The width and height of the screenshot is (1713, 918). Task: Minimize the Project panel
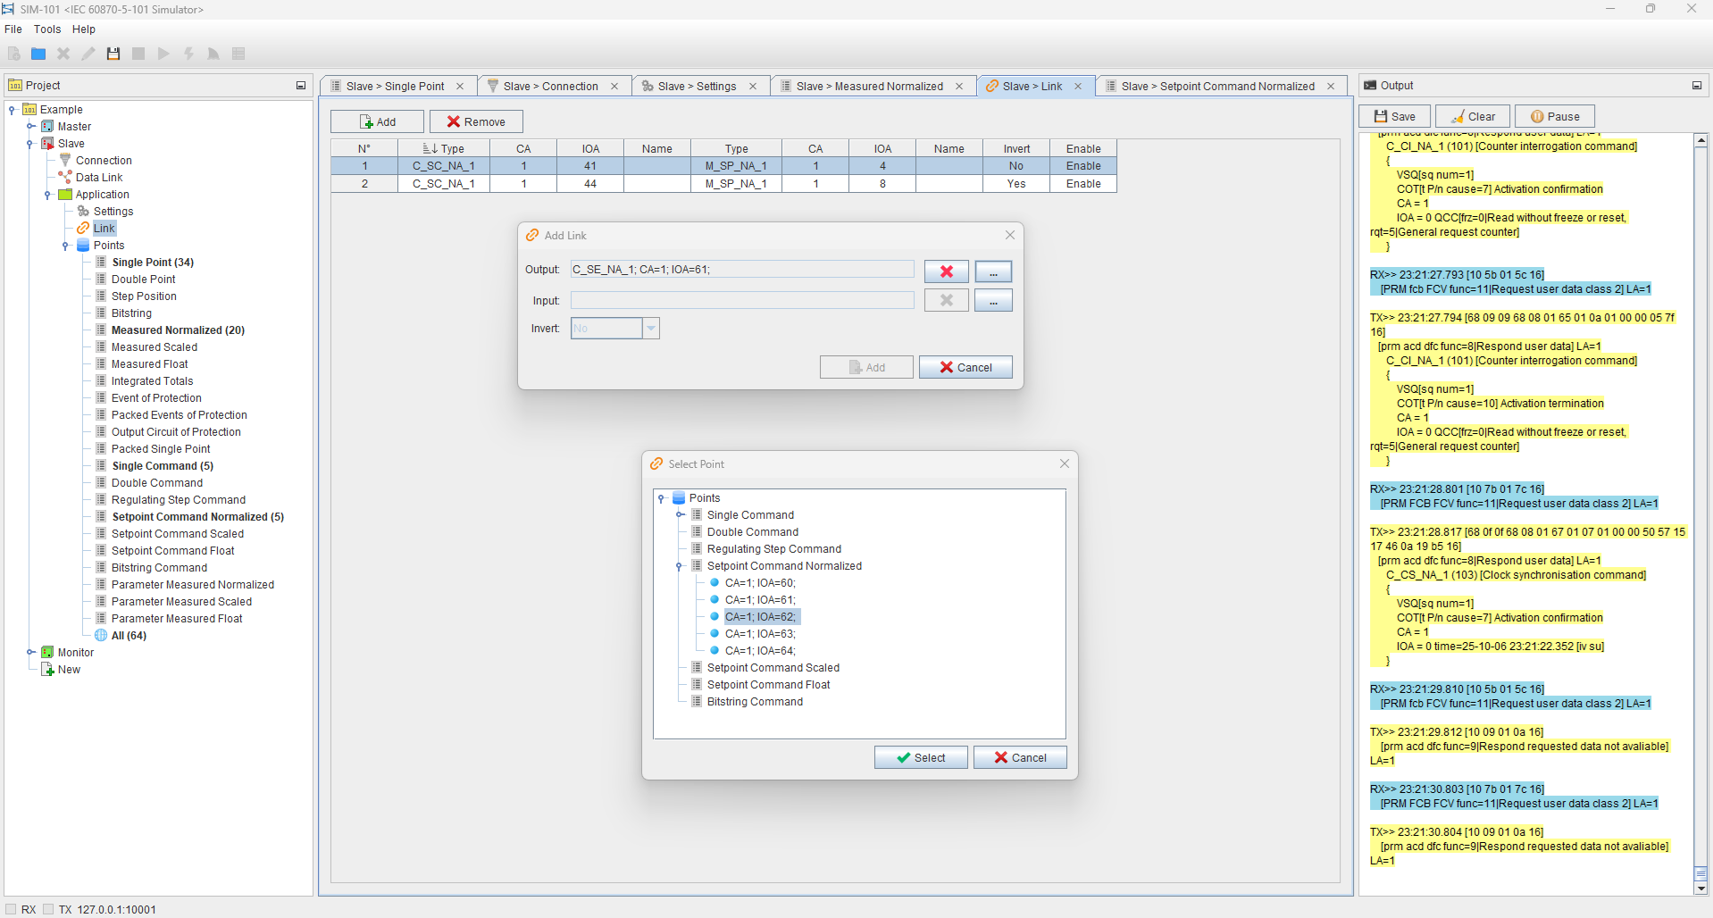click(301, 86)
